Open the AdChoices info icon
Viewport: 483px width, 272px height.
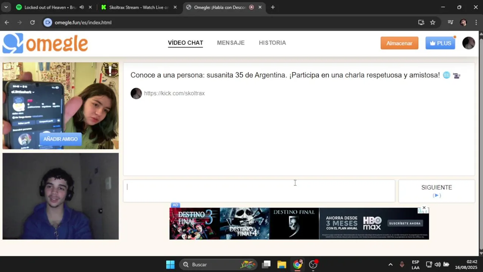tap(420, 211)
